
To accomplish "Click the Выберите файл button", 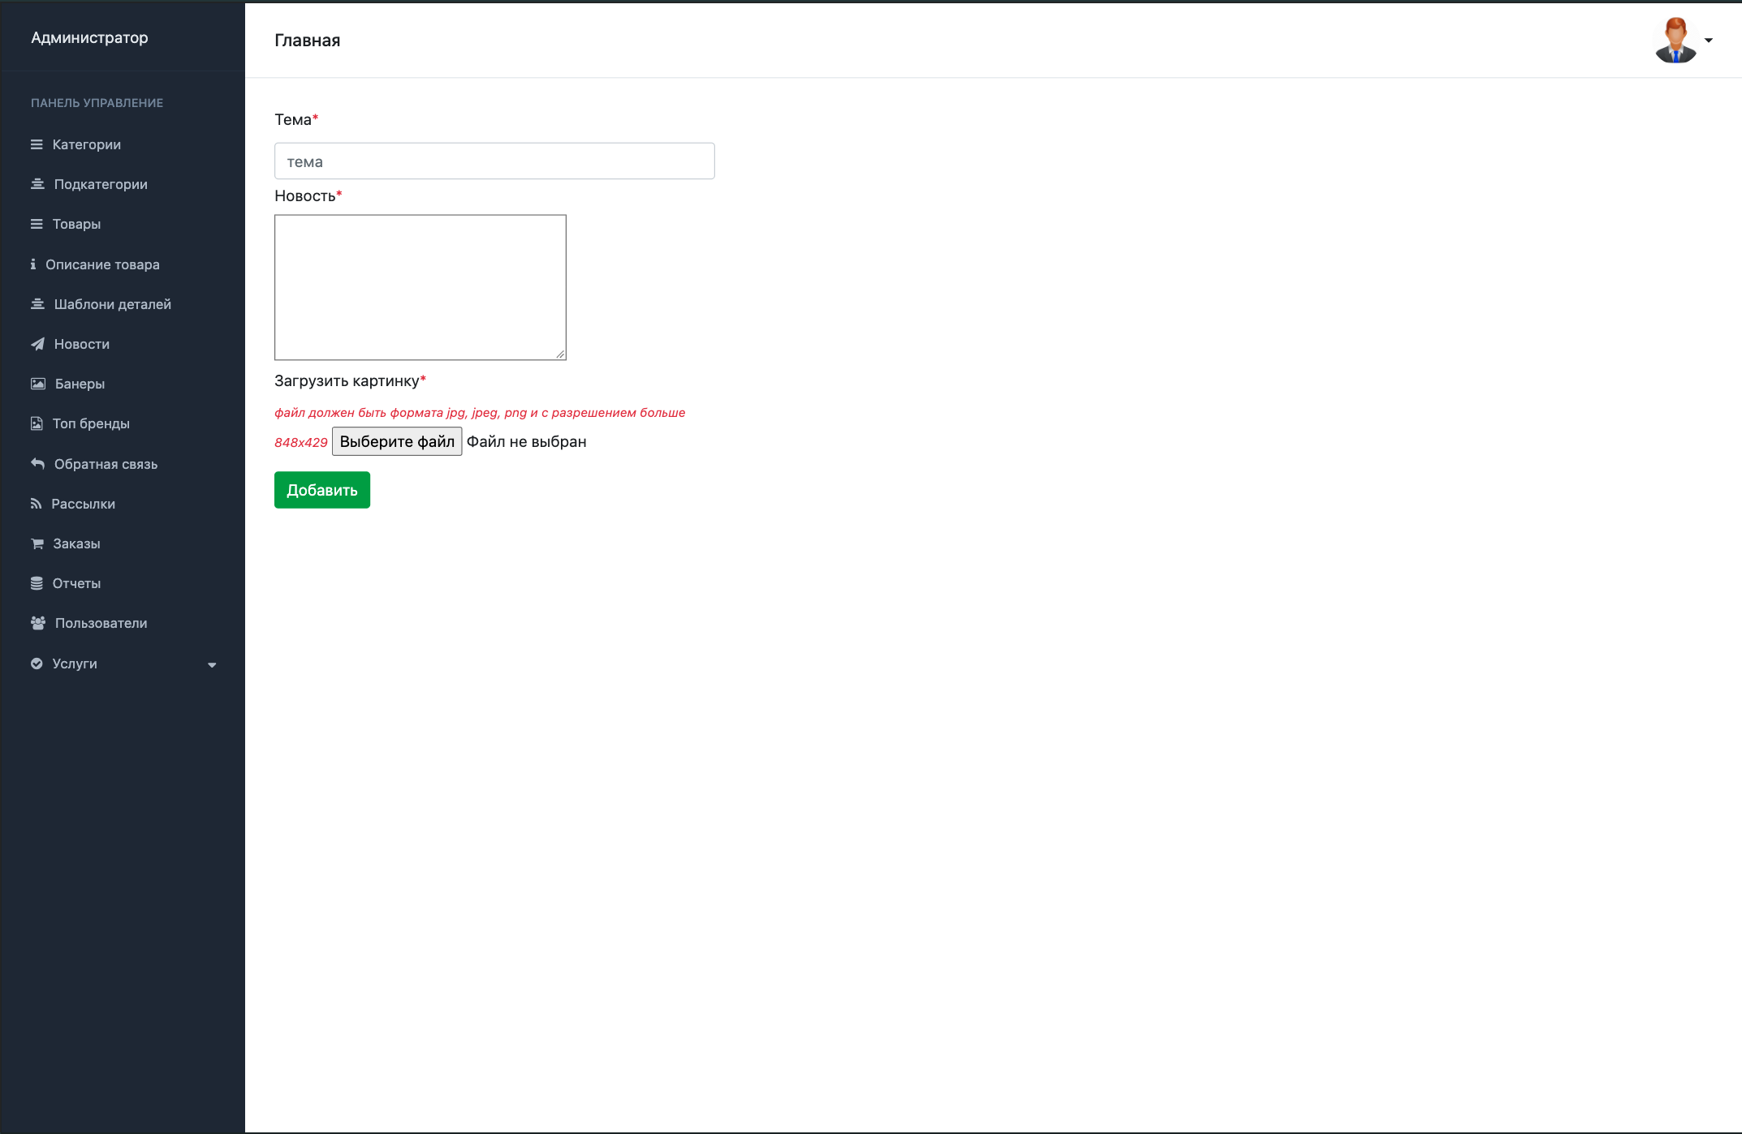I will pos(397,441).
